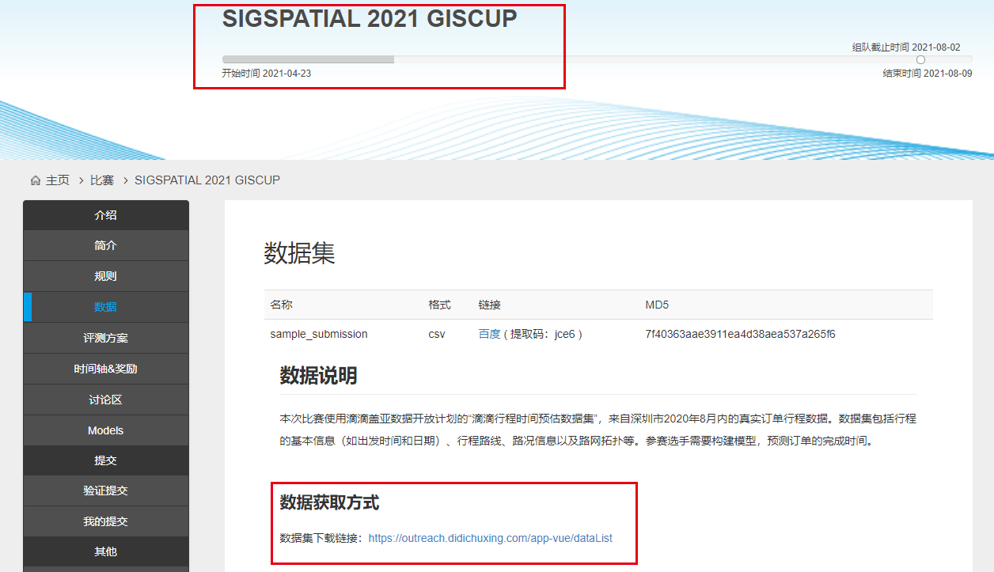This screenshot has width=994, height=572.
Task: Click the sample_submission table cell
Action: (319, 334)
